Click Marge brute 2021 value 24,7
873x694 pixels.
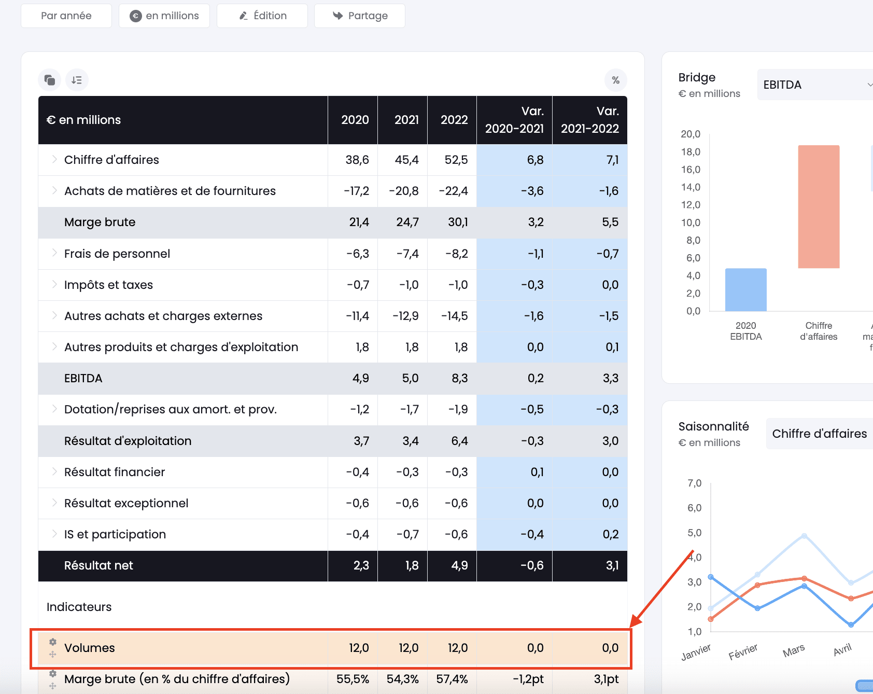(x=407, y=222)
